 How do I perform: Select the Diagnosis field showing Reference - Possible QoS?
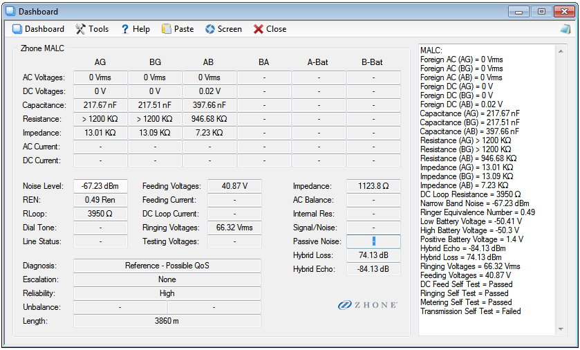tap(167, 266)
